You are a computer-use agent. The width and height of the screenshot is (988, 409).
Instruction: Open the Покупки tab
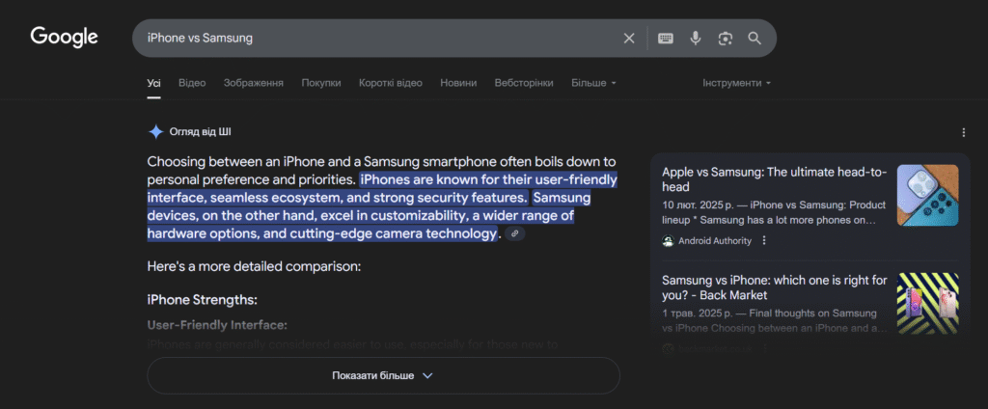coord(321,83)
